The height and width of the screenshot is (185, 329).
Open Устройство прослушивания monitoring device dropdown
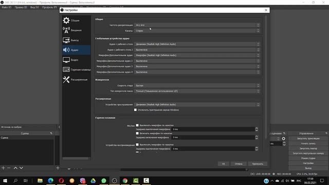pyautogui.click(x=197, y=104)
